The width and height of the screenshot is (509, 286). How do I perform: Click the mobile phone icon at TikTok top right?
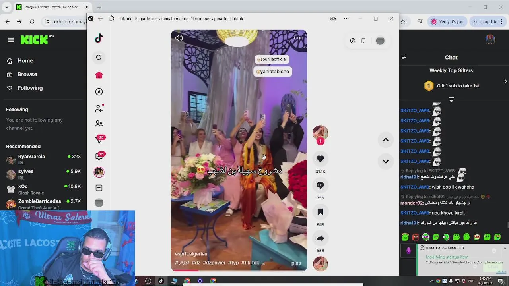pos(363,41)
